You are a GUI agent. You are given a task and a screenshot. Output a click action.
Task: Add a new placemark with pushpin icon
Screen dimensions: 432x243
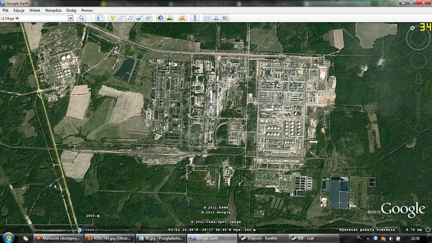(113, 18)
